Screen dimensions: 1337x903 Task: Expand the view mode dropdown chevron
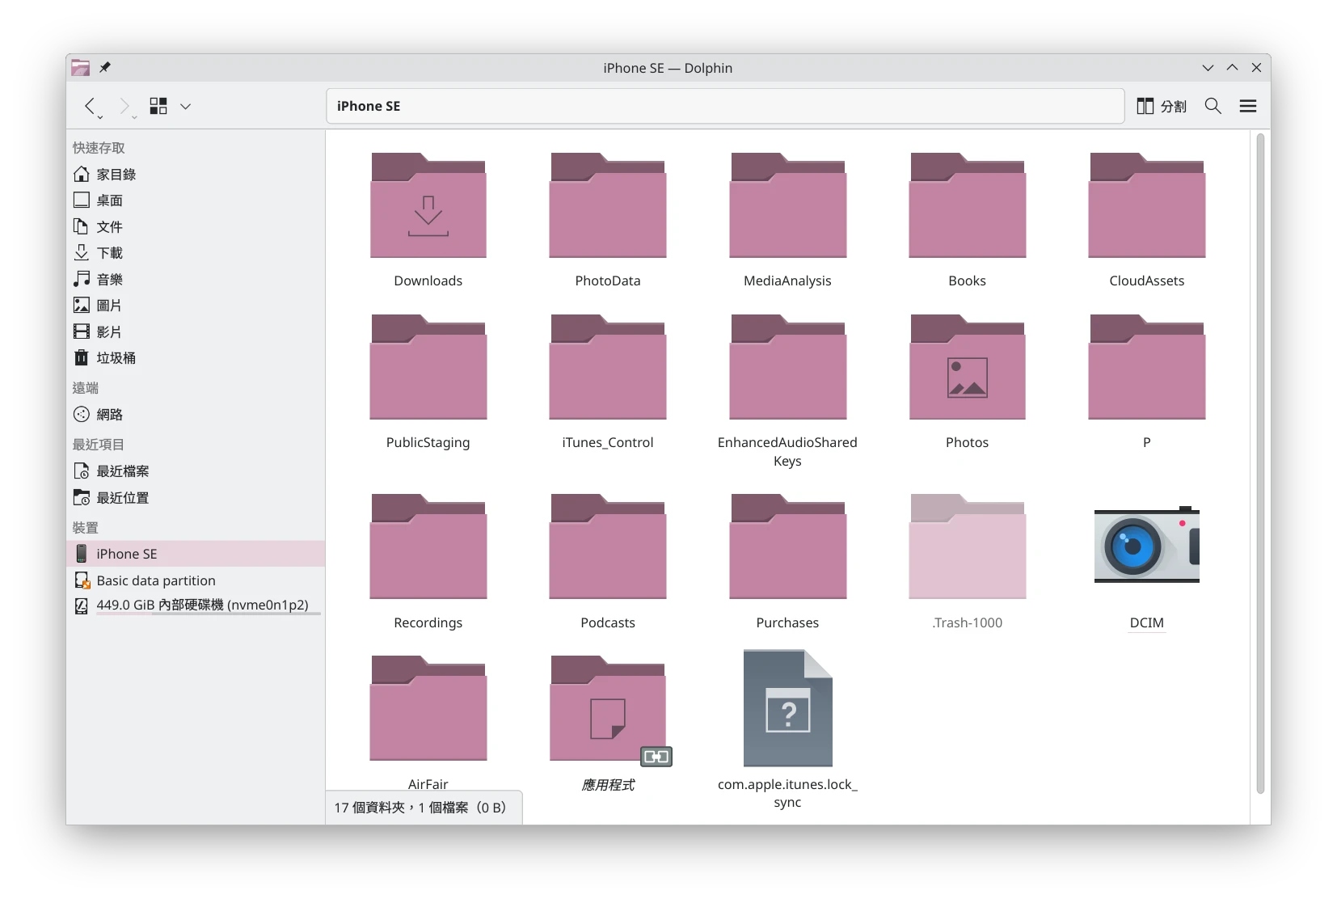click(186, 106)
